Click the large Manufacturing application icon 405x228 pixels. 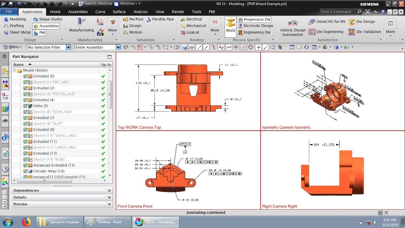coord(82,25)
